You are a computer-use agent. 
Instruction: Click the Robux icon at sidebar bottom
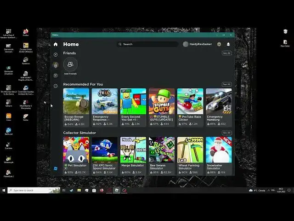point(56,169)
